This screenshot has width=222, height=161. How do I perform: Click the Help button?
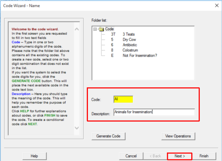click(34, 156)
